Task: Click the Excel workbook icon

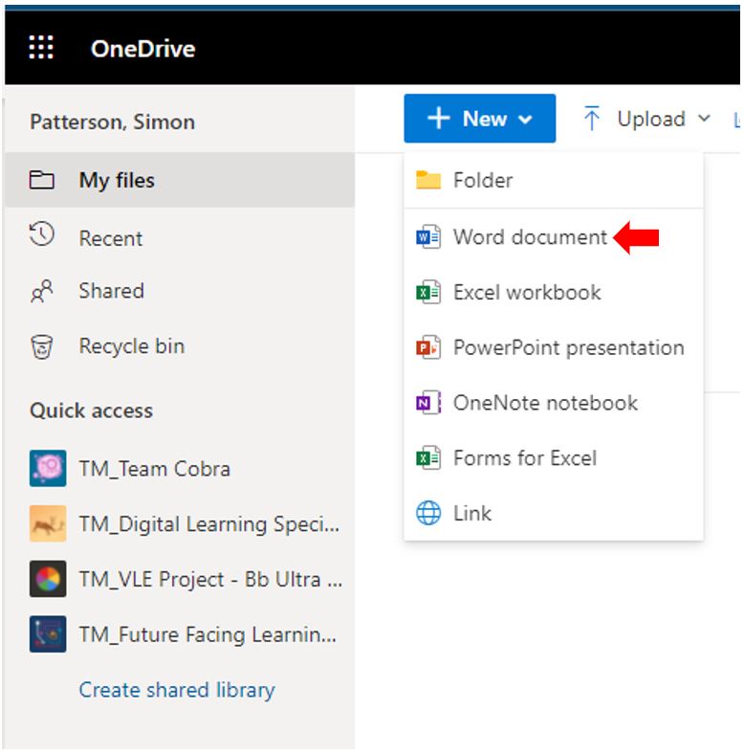Action: (428, 293)
